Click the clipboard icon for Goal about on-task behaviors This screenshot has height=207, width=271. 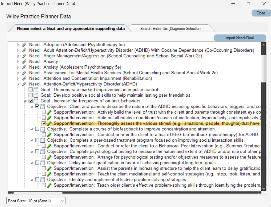[36, 101]
